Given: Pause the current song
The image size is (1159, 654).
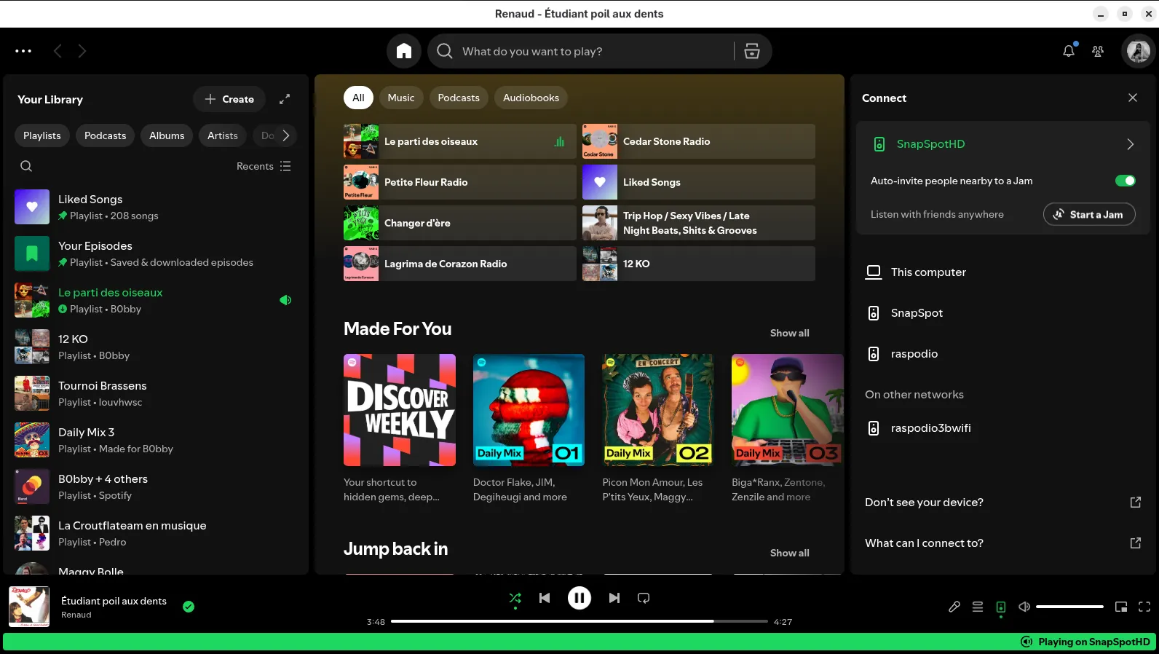Looking at the screenshot, I should pos(579,598).
